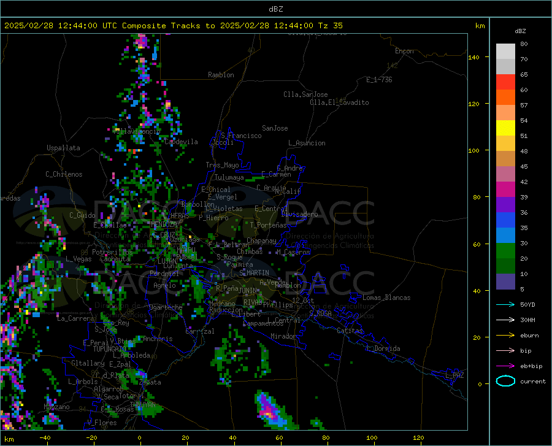
Task: Click the 5 dBZ dark purple legend swatch
Action: [505, 282]
